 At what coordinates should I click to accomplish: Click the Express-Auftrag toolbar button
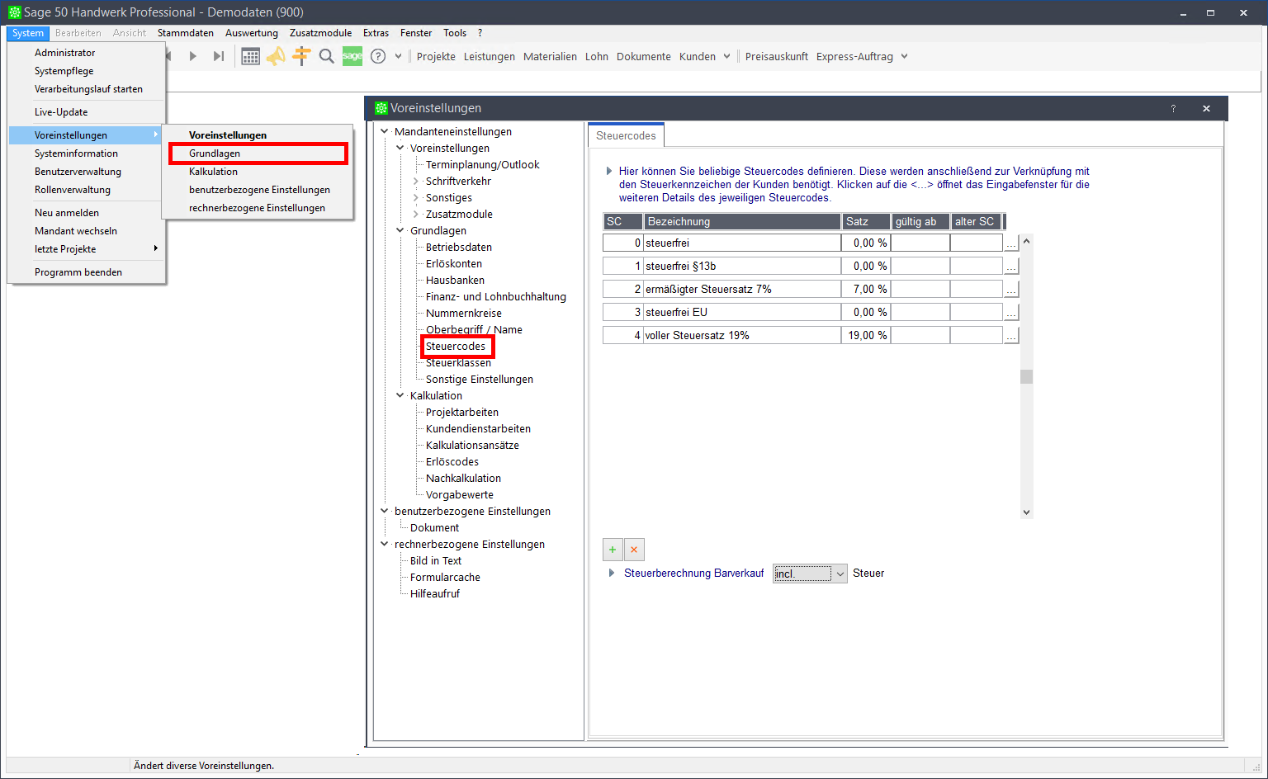coord(854,57)
